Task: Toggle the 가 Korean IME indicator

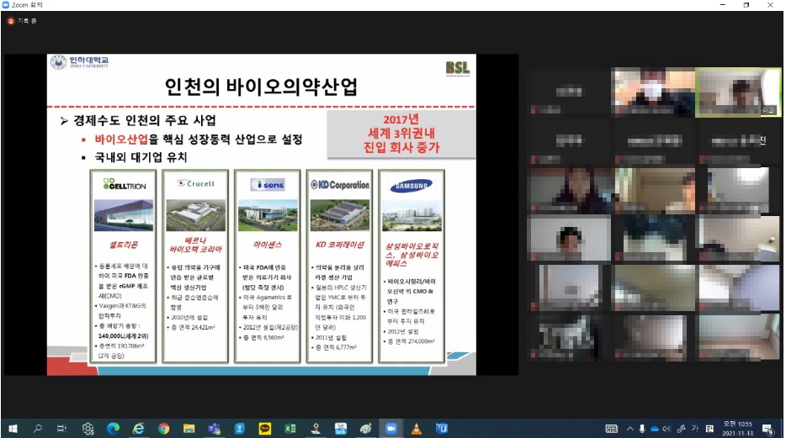Action: click(x=695, y=429)
